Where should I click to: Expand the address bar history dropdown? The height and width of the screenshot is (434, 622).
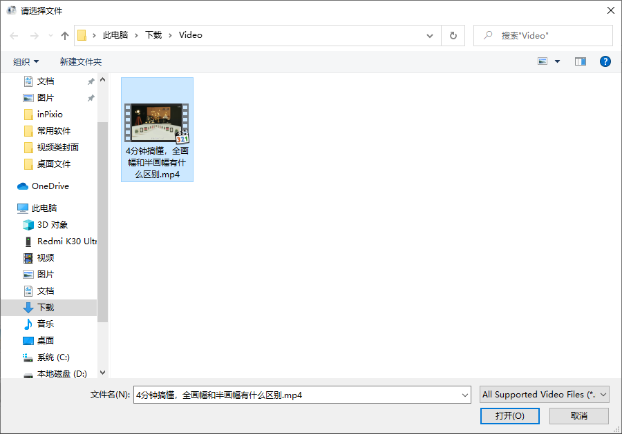(x=430, y=35)
